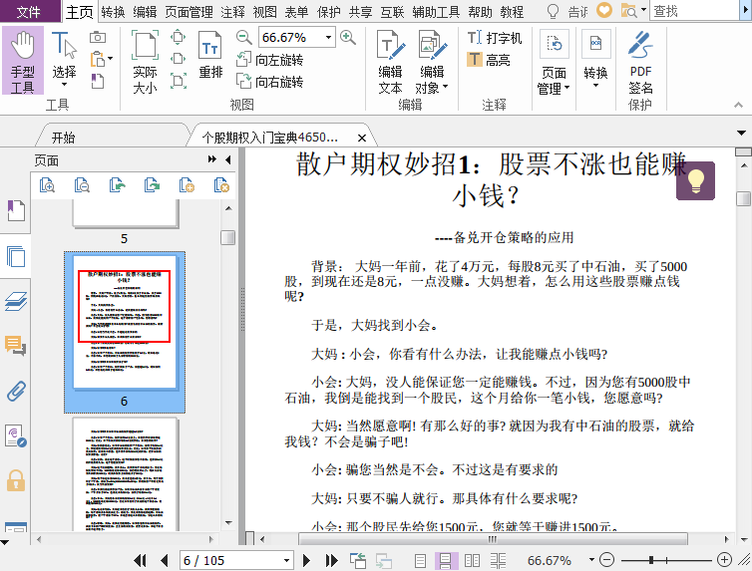752x571 pixels.
Task: Click the orange heart icon
Action: coord(604,10)
